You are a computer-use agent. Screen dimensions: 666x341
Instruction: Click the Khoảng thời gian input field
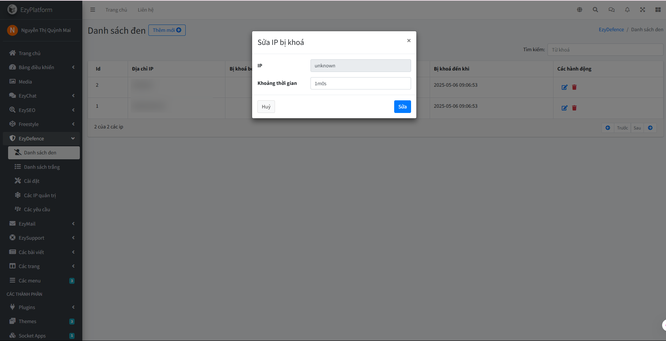click(x=360, y=83)
